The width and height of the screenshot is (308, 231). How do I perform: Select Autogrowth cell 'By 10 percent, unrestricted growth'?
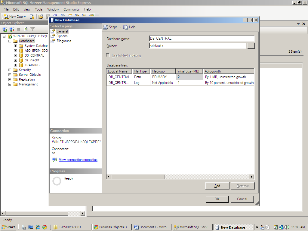coord(229,83)
